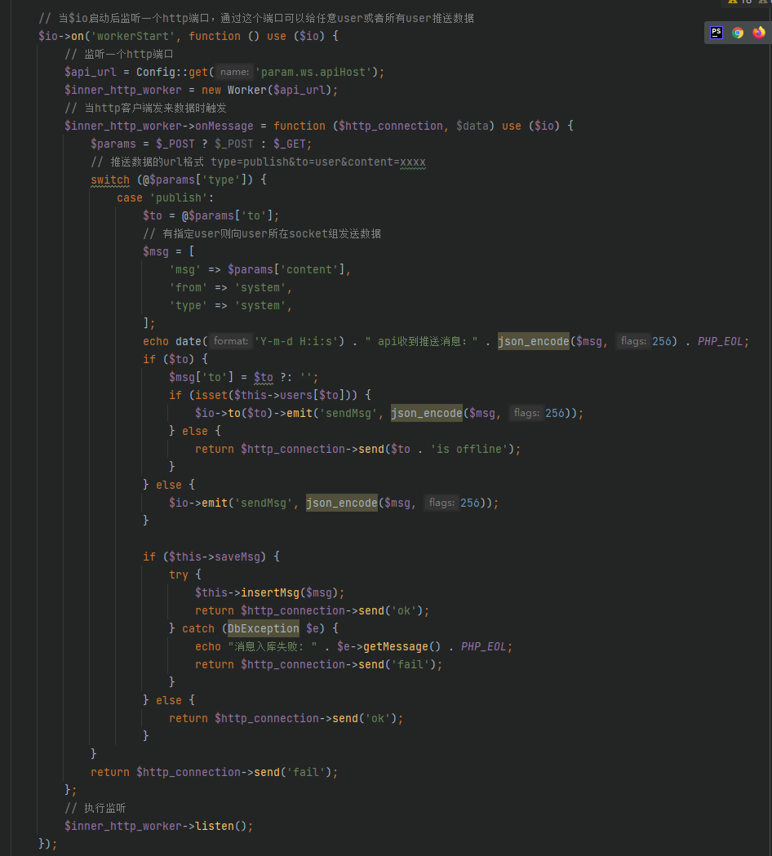Click the 'is offline' string
Screen dimensions: 772x856
tap(469, 450)
